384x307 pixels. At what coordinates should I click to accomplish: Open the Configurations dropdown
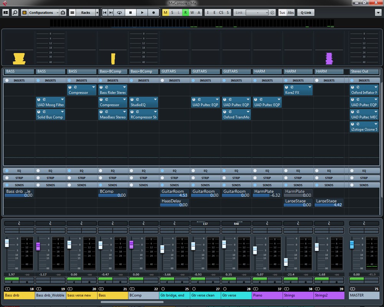pos(43,13)
